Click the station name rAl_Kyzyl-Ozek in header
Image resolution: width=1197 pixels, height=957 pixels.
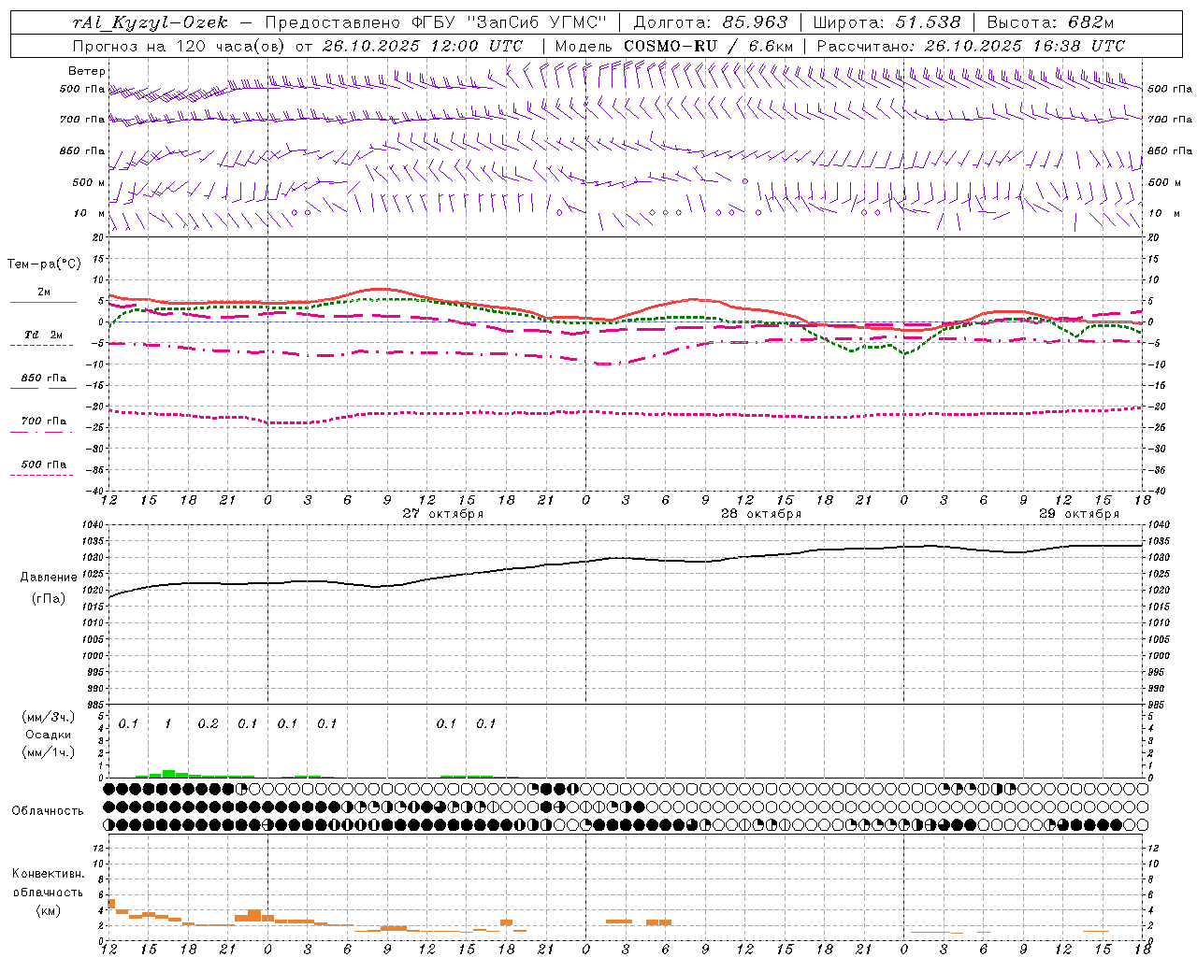150,22
